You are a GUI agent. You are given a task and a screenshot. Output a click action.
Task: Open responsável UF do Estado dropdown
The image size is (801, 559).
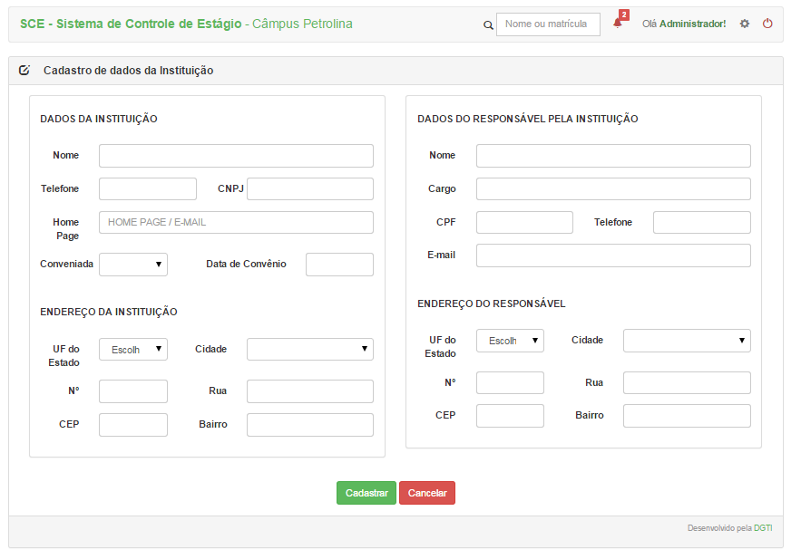click(510, 341)
